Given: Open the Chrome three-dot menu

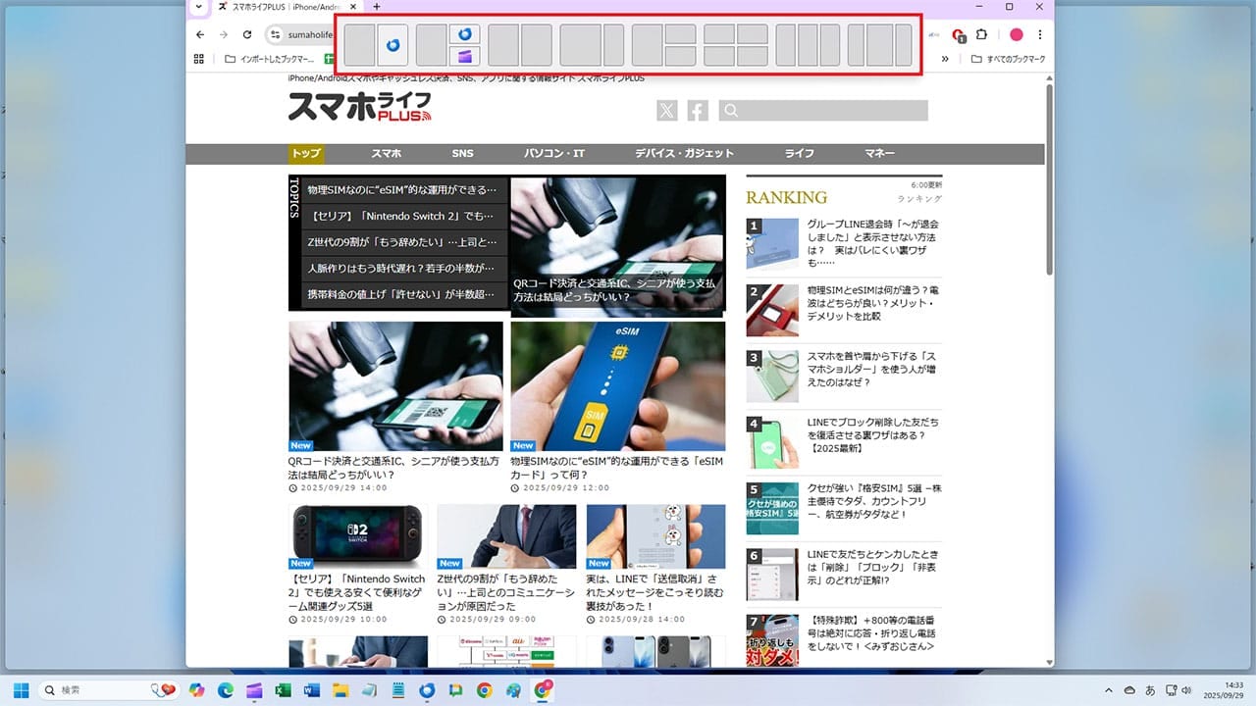Looking at the screenshot, I should (1040, 35).
